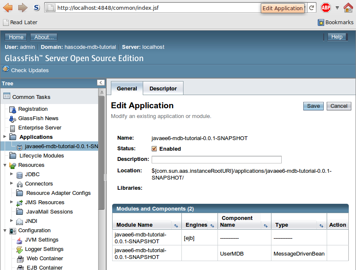This screenshot has height=270, width=356.
Task: Expand the JMS Resources tree node
Action: pos(11,202)
